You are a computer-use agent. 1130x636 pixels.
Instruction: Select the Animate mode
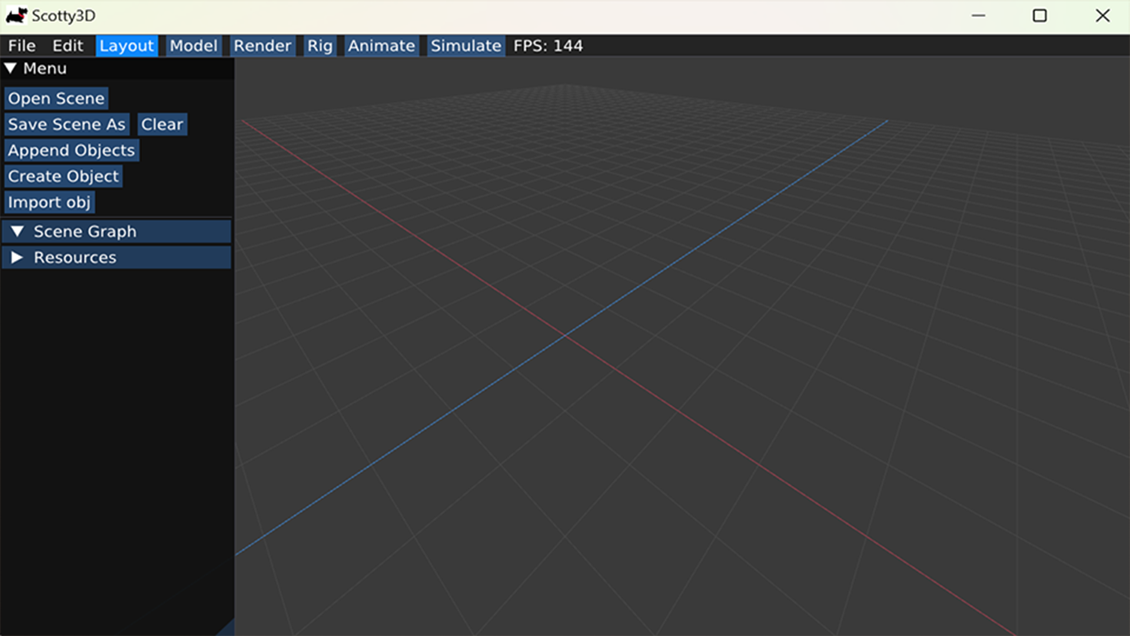pyautogui.click(x=381, y=45)
